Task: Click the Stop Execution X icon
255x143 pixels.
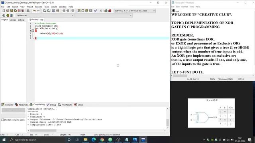Action: 101,11
